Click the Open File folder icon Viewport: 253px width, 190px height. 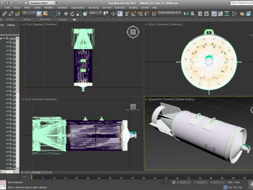point(3,3)
